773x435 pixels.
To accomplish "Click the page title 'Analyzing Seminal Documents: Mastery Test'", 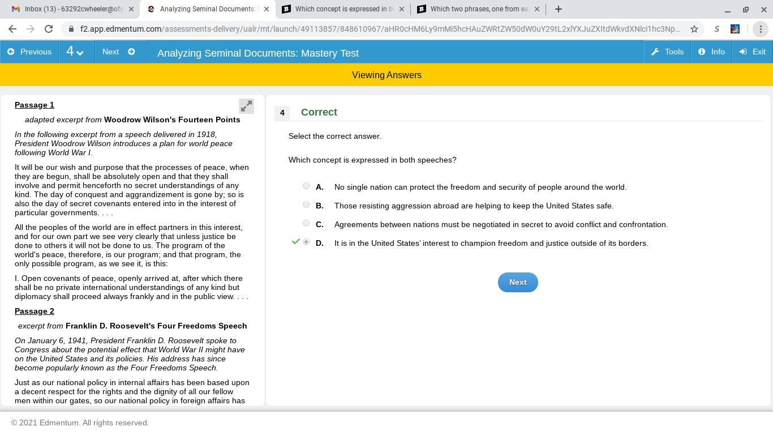I will click(x=258, y=53).
